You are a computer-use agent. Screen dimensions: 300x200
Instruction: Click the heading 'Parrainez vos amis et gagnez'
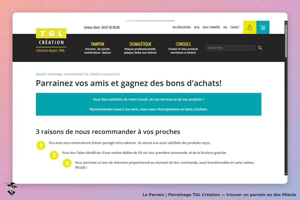point(129,83)
